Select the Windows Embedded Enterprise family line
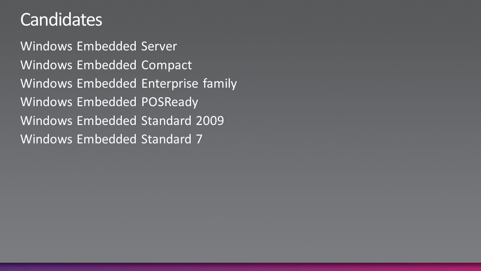Image resolution: width=481 pixels, height=271 pixels. 129,84
